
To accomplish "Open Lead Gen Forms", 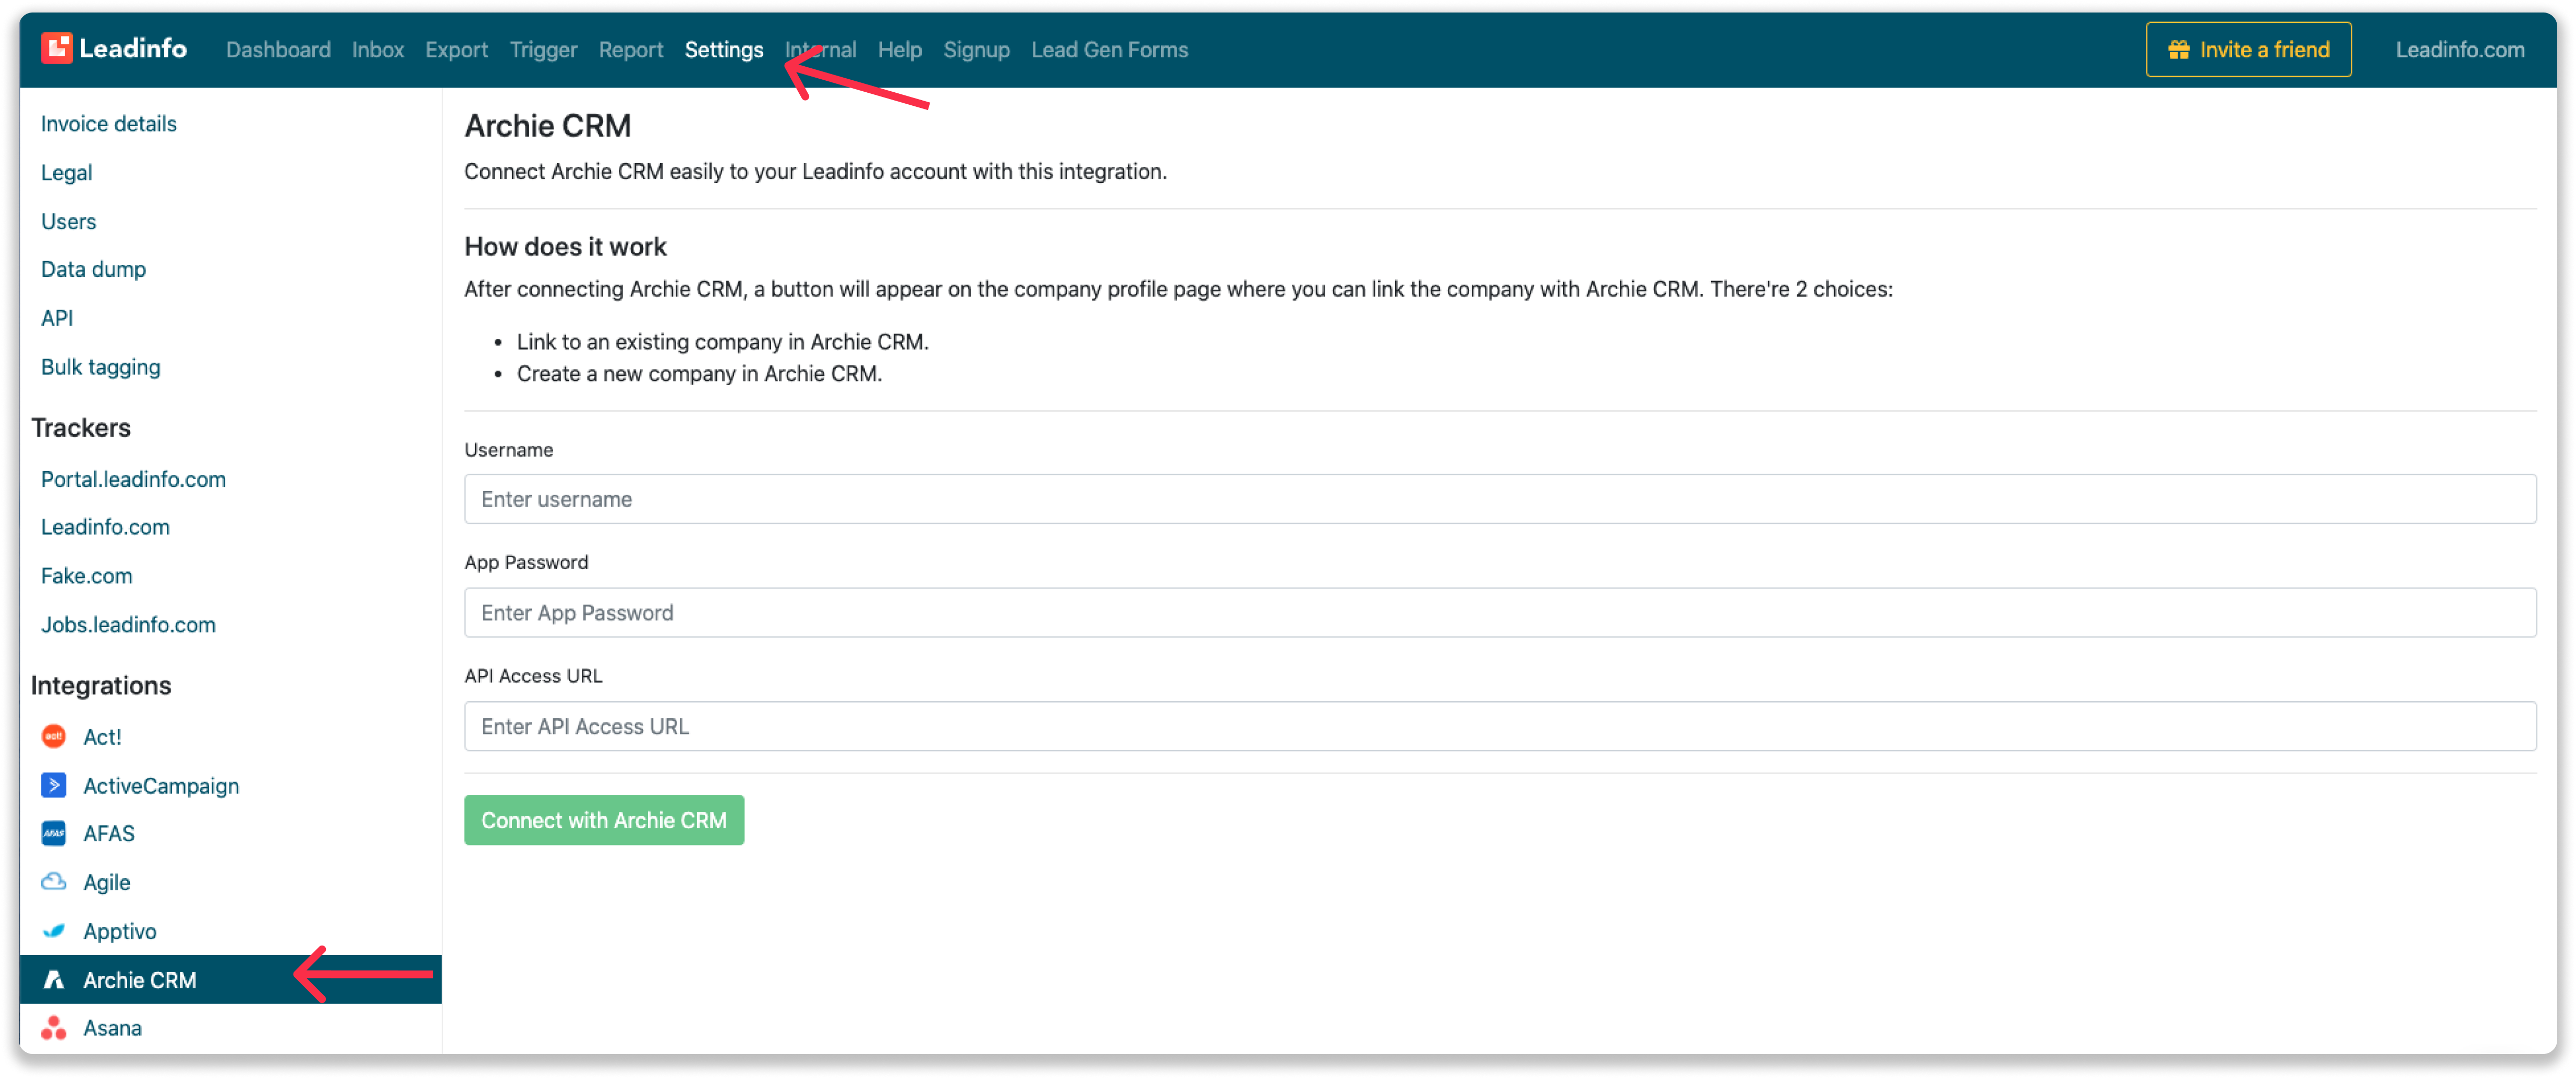I will 1109,50.
